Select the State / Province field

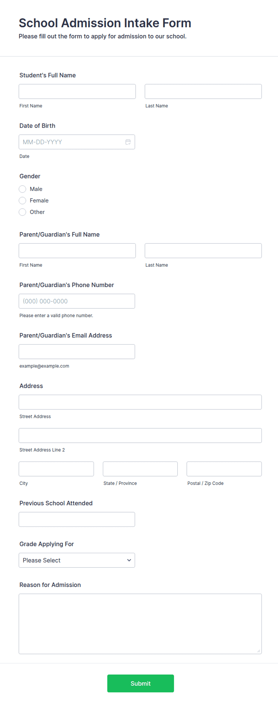[x=140, y=469]
